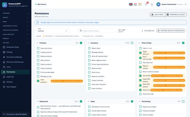Open Backups via its download icon
The image size is (190, 117).
point(4,82)
